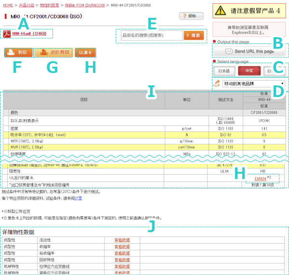This screenshot has height=275, width=289.
Task: Click the ISO 11469 test method cell
Action: pyautogui.click(x=225, y=121)
